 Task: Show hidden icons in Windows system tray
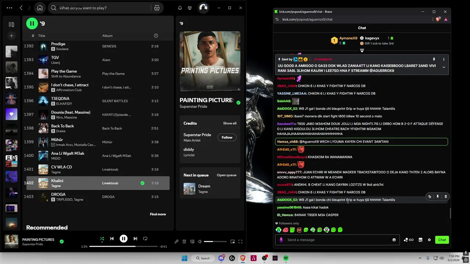coord(420,258)
